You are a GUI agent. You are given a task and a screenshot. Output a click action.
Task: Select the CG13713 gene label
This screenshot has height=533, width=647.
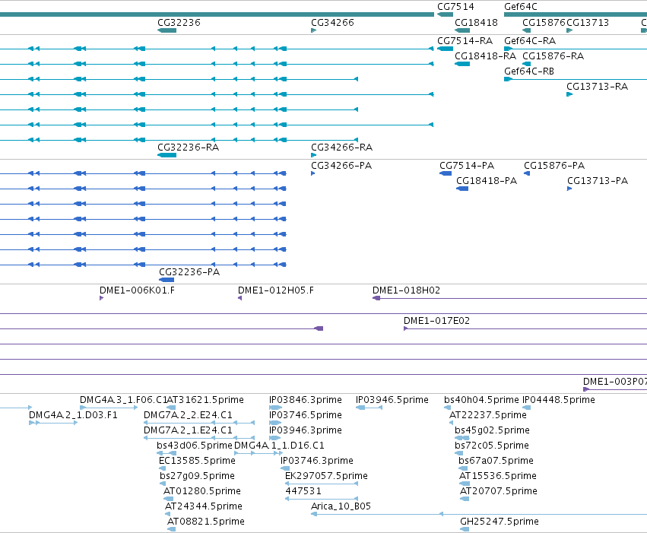588,23
